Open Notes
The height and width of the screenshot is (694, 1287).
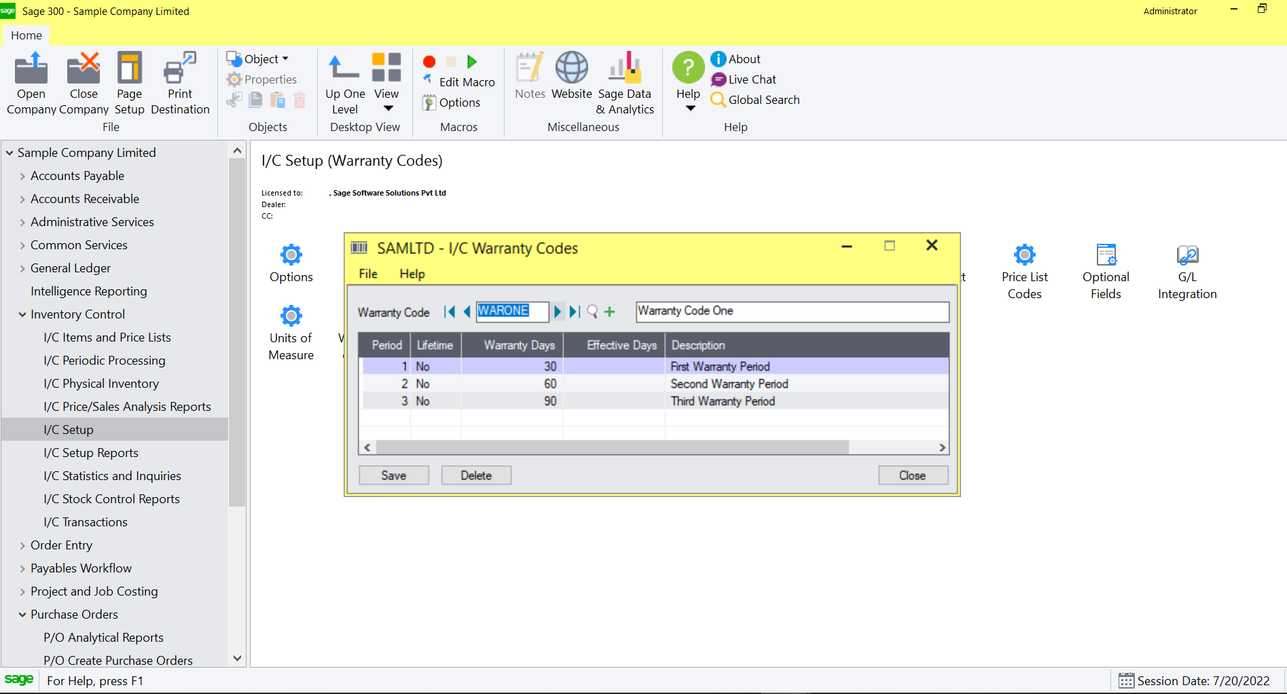click(x=529, y=75)
